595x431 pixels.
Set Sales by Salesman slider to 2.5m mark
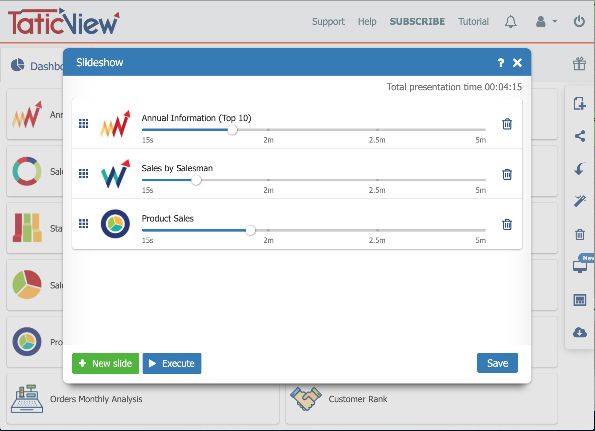click(377, 180)
